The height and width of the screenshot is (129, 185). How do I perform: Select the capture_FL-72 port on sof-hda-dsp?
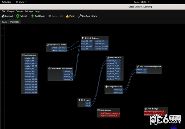point(31,63)
